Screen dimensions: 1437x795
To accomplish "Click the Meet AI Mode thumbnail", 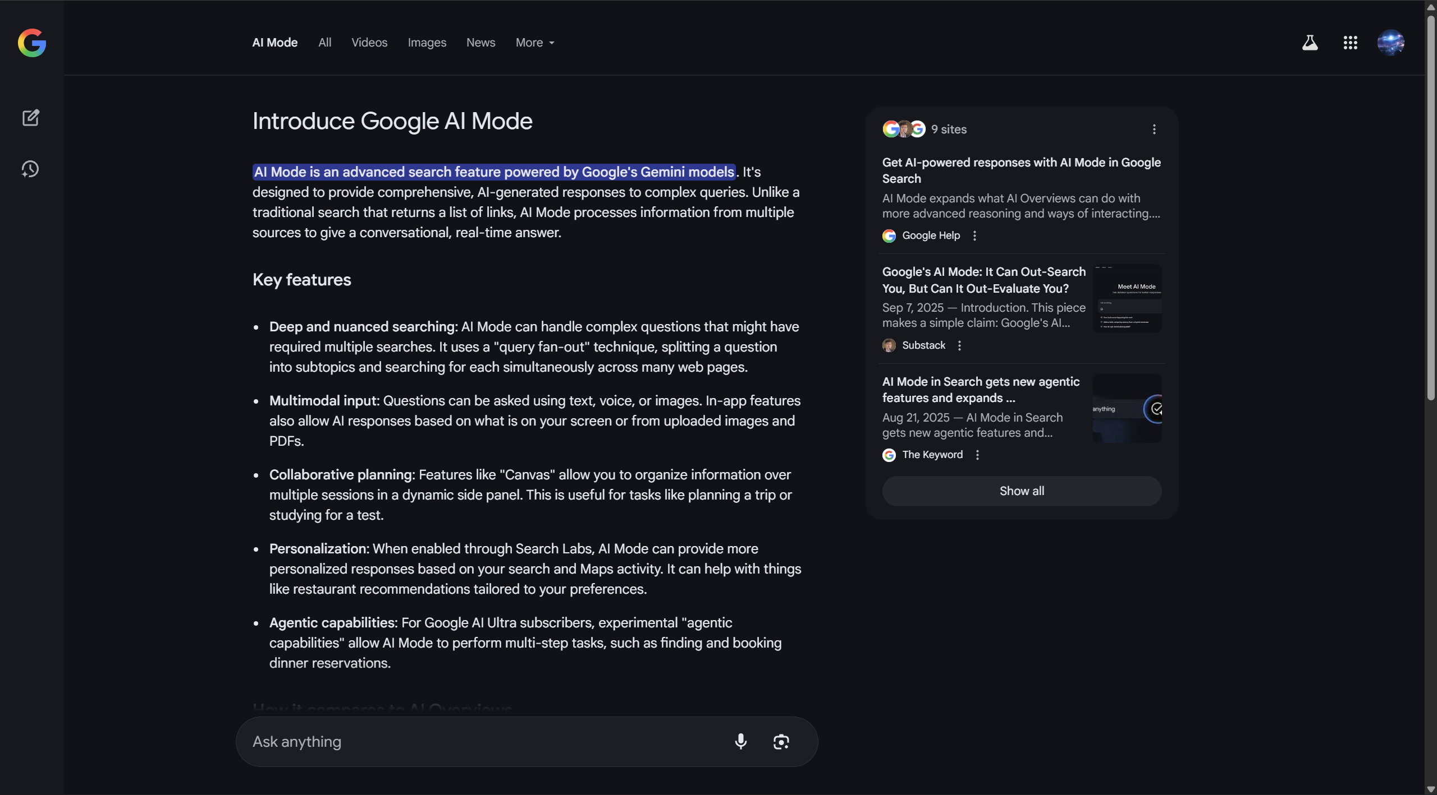I will coord(1127,298).
